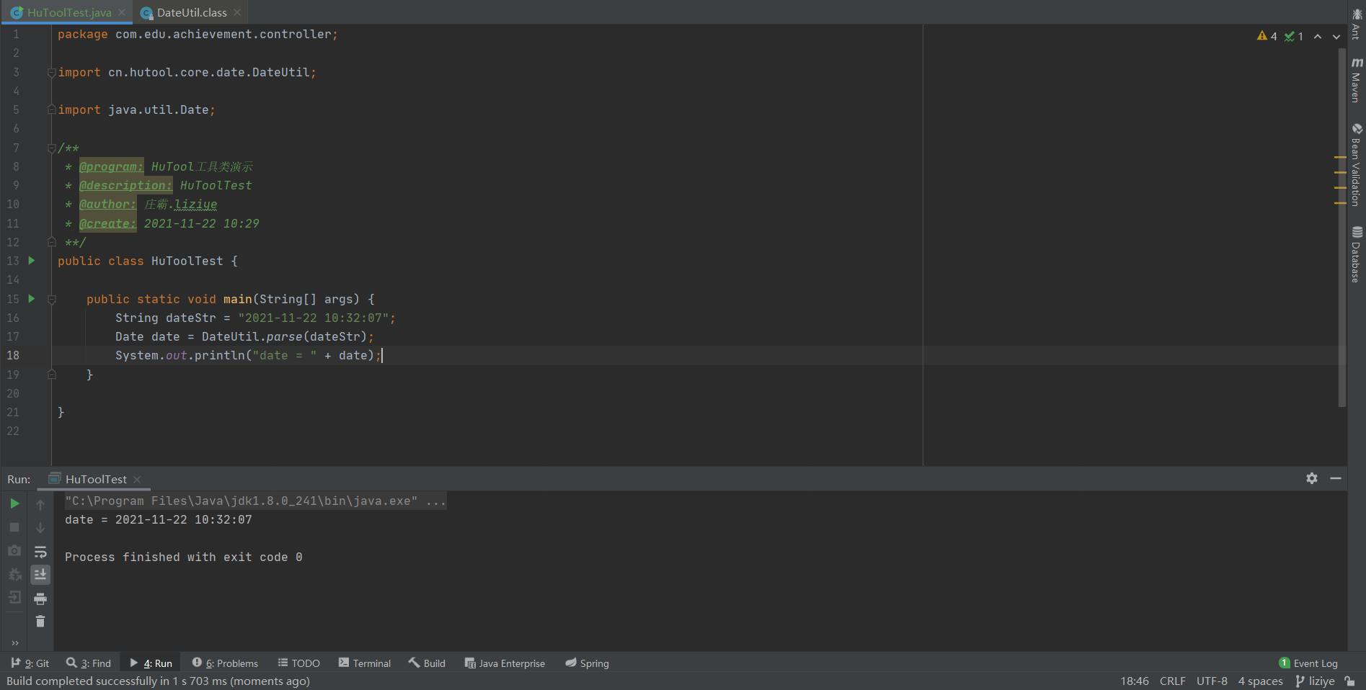Rerun HuToolTest with green play icon

tap(14, 503)
